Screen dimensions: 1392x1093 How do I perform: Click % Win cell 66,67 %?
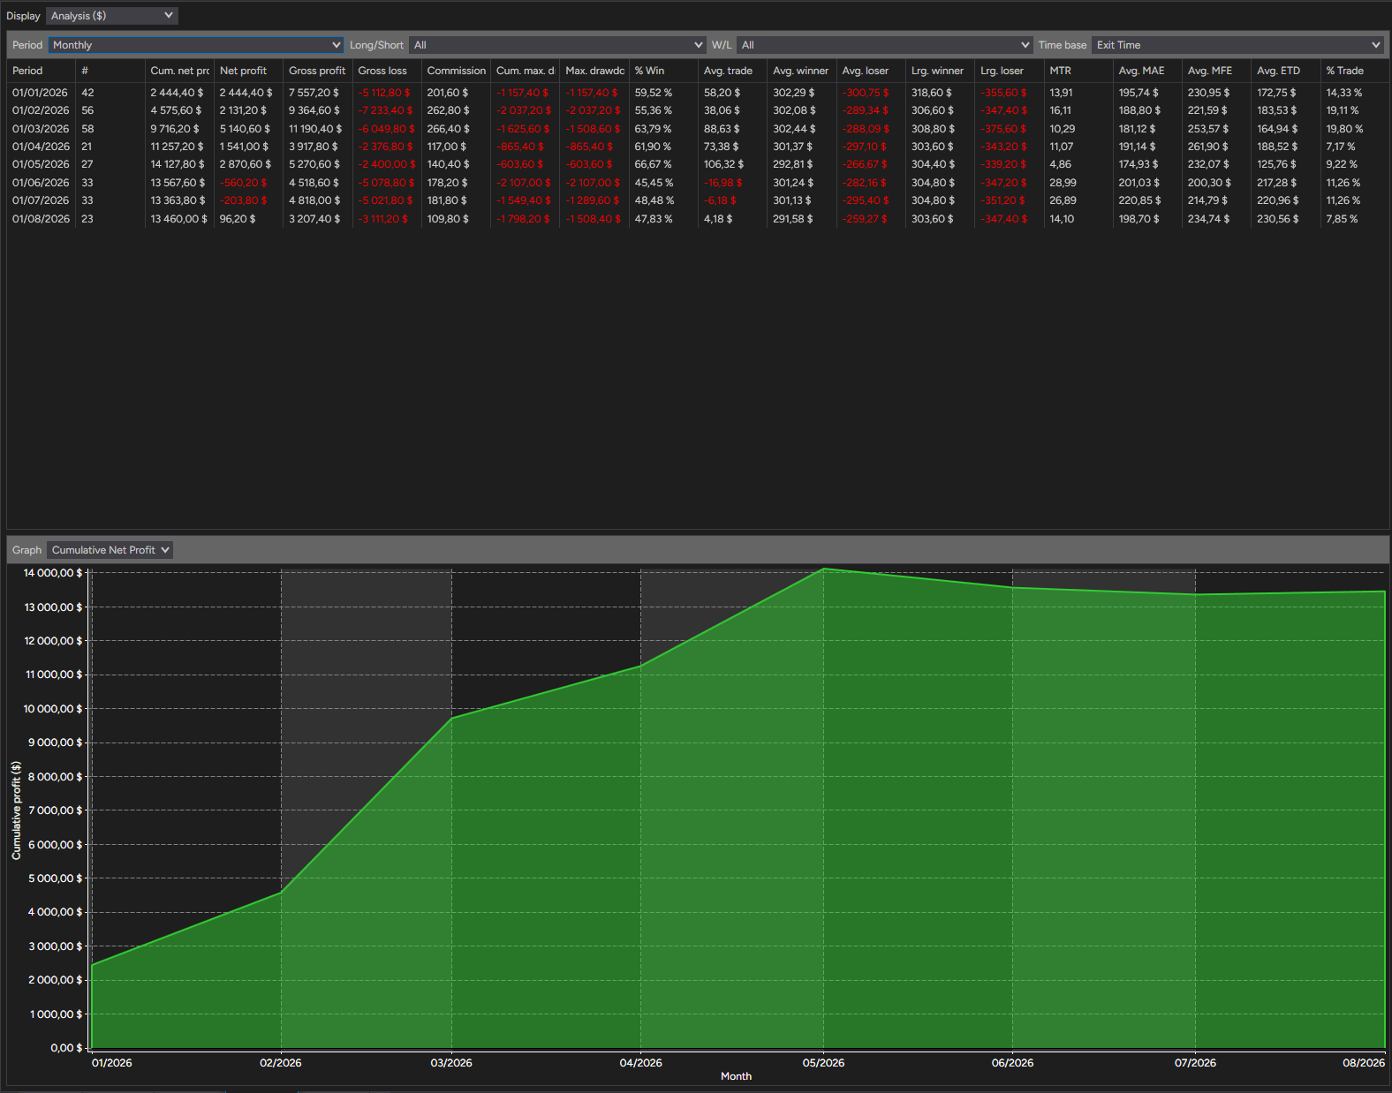(653, 164)
